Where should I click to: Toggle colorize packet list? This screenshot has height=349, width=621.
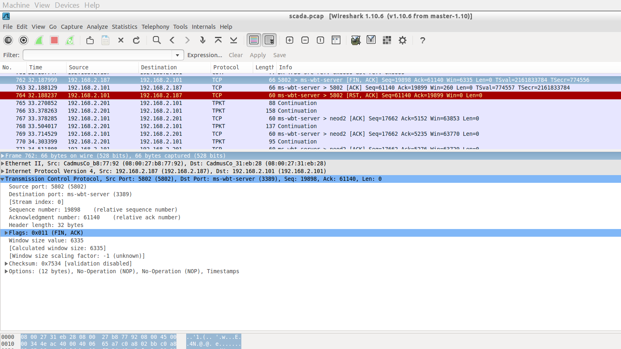pyautogui.click(x=254, y=40)
